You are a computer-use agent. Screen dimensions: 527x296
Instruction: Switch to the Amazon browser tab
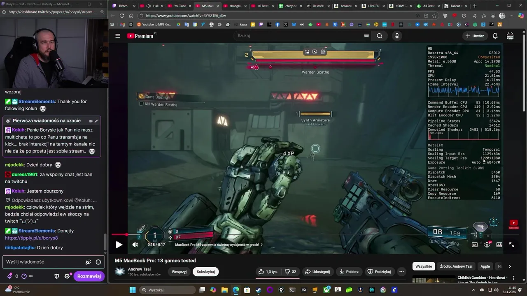point(346,6)
